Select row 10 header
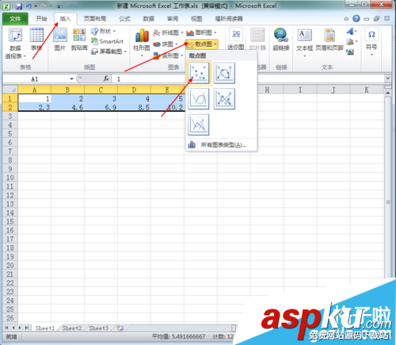This screenshot has width=396, height=345. pos(10,178)
